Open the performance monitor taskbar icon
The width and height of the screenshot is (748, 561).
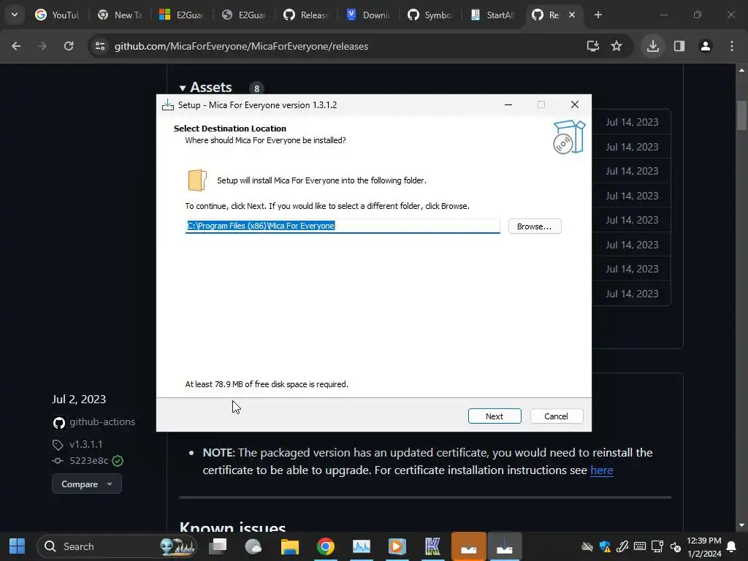pyautogui.click(x=361, y=546)
